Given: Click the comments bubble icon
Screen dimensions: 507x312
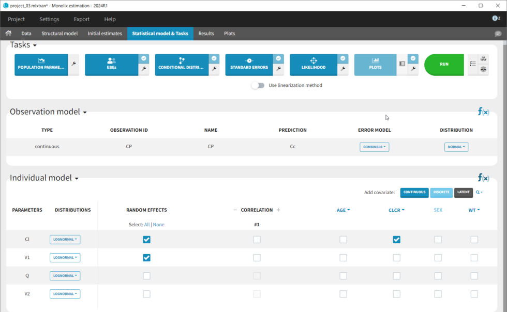Looking at the screenshot, I should coord(498,34).
